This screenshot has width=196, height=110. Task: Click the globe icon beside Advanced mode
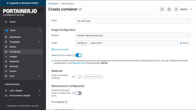pyautogui.click(x=53, y=49)
